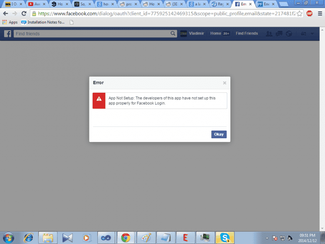
Task: Open a new tab button
Action: pos(284,4)
